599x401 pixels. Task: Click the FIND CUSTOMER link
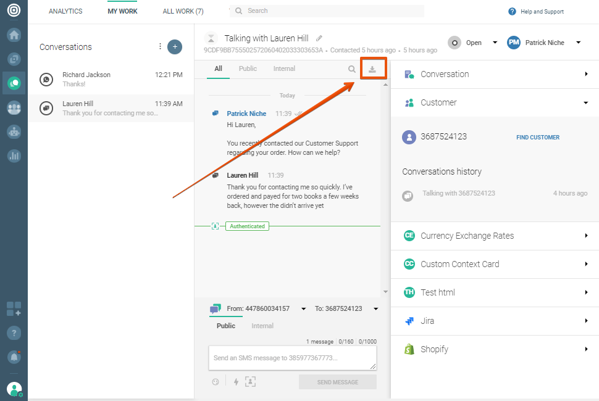click(x=538, y=138)
